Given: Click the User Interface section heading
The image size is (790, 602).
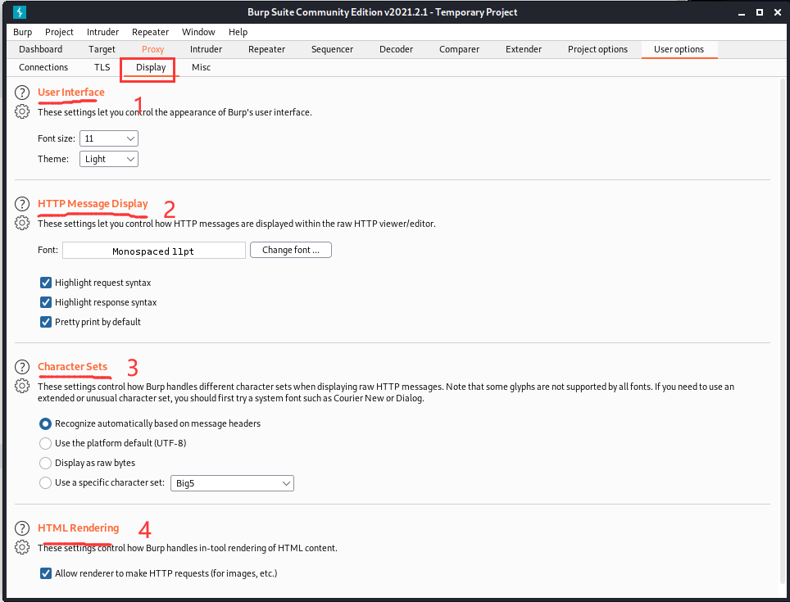Looking at the screenshot, I should point(71,92).
